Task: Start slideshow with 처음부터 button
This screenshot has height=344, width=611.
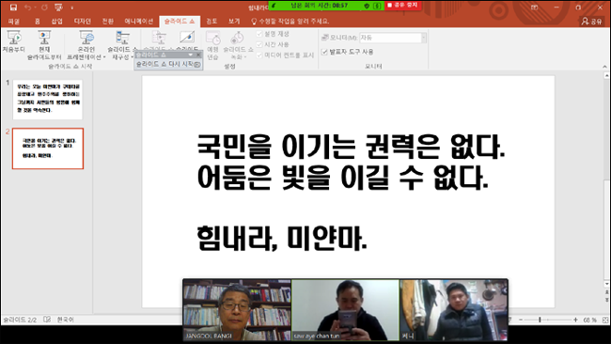Action: [x=14, y=41]
